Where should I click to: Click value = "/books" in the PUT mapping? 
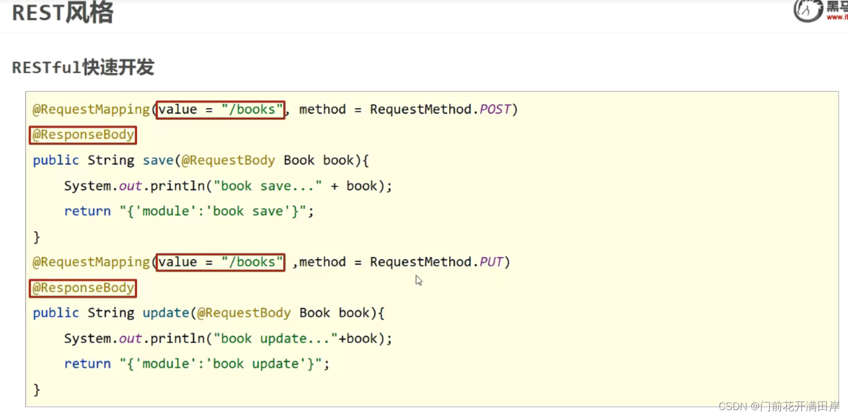coord(220,262)
